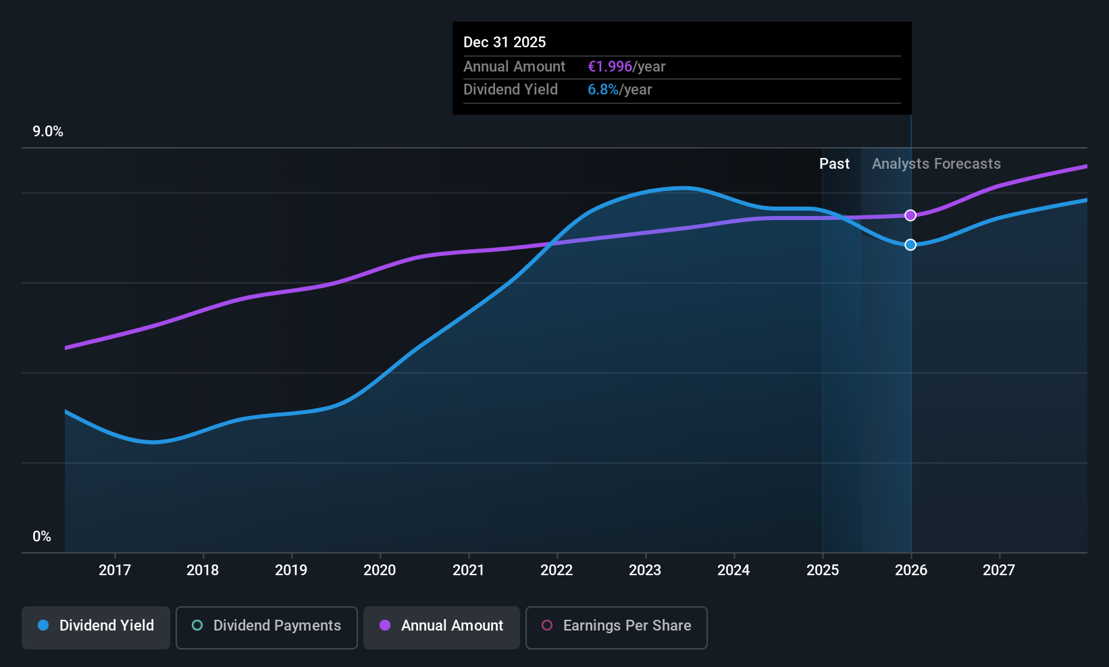This screenshot has width=1109, height=667.
Task: Select the purple Annual Amount data point marker
Action: (910, 215)
